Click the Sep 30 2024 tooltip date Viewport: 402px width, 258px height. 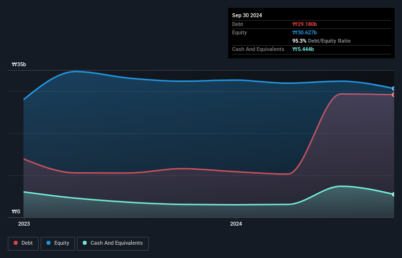pos(247,15)
